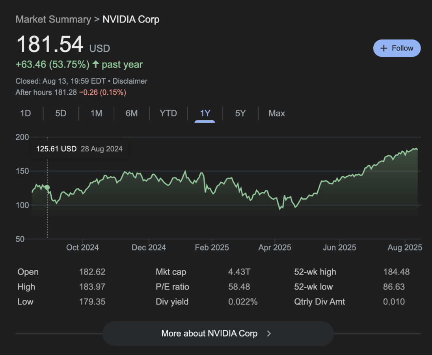Show the Max time range
This screenshot has width=432, height=355.
point(277,114)
